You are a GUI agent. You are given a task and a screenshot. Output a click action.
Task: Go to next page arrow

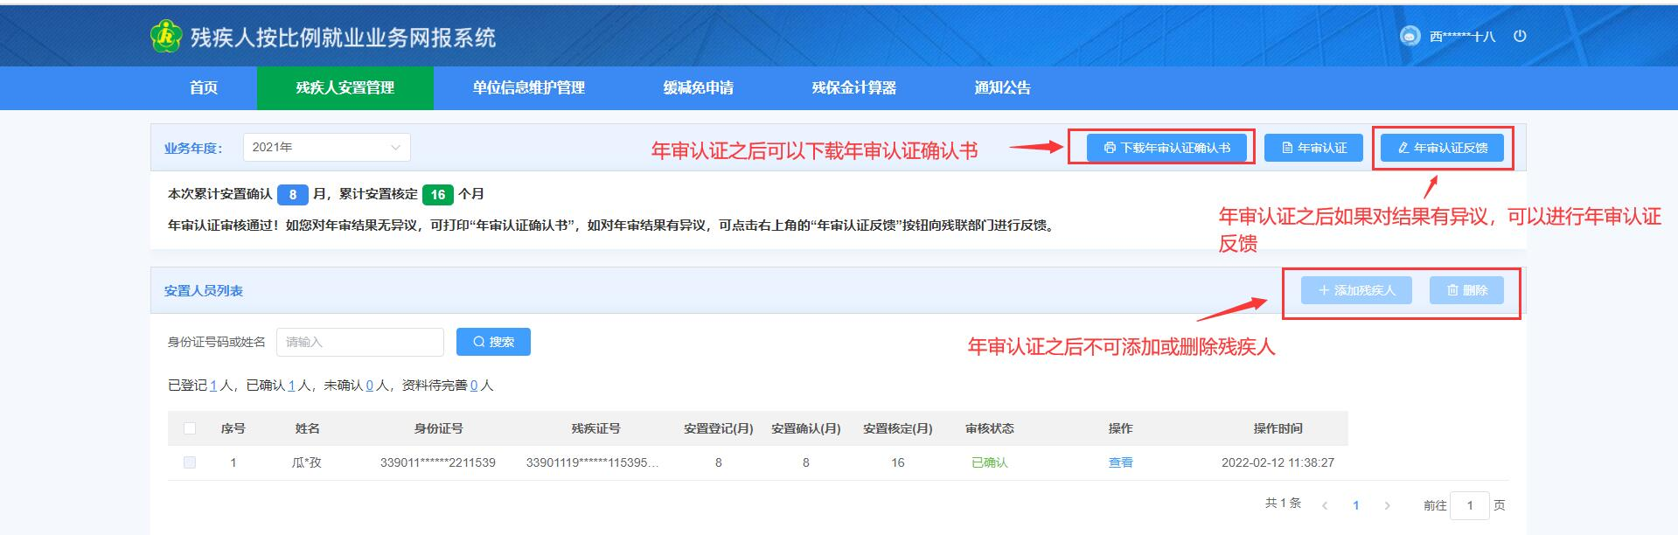[1387, 505]
